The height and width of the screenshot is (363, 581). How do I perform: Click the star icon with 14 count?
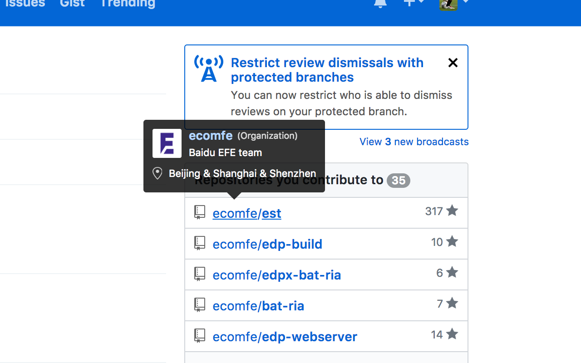point(452,334)
